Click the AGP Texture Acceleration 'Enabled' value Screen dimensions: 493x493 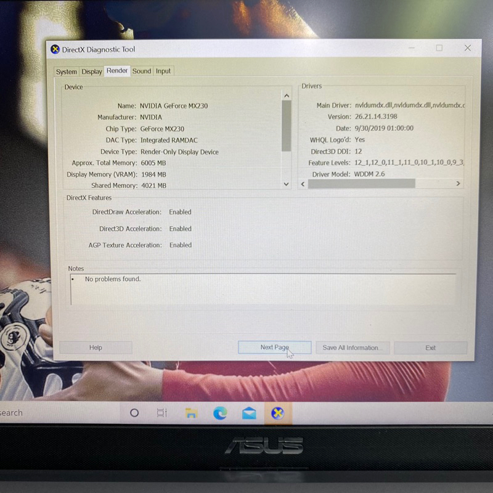tap(181, 245)
